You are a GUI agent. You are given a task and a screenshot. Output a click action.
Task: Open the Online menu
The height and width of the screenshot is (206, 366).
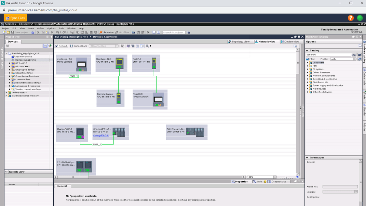[41, 28]
